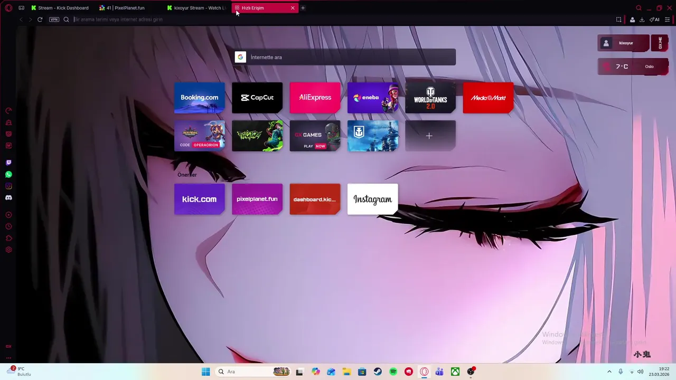Viewport: 676px width, 380px height.
Task: Open the pixelplanet.fun suggestion tile
Action: click(x=257, y=199)
